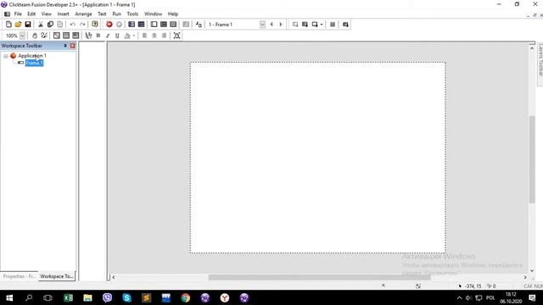Screen dimensions: 543x305
Task: Open Windows Start menu
Action: [9, 297]
